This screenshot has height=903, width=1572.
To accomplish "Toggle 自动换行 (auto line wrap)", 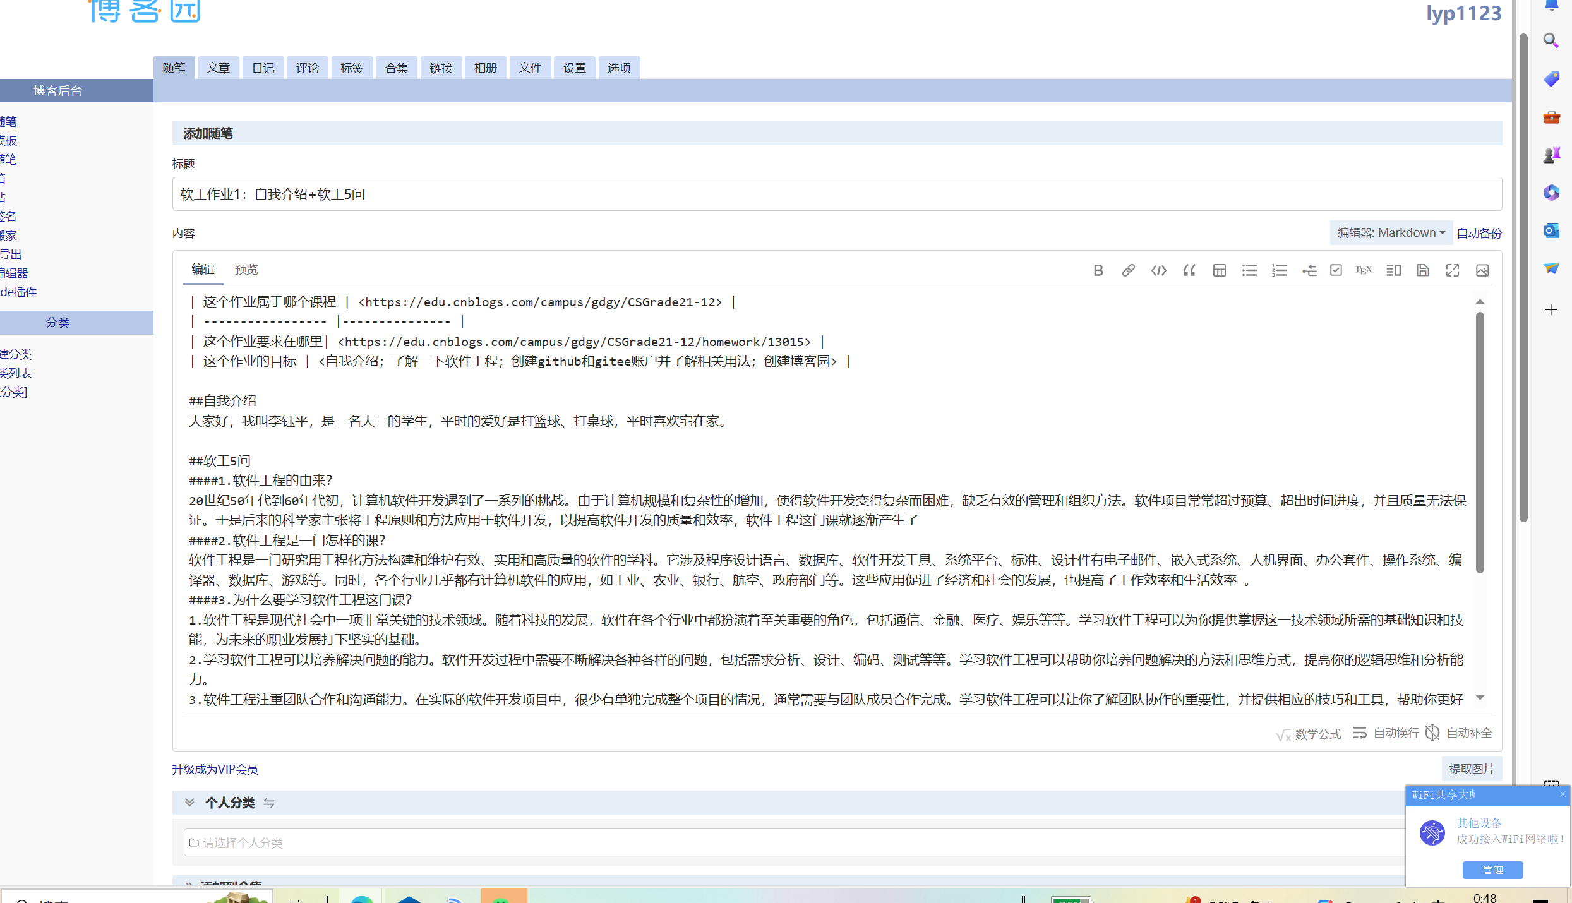I will point(1386,733).
